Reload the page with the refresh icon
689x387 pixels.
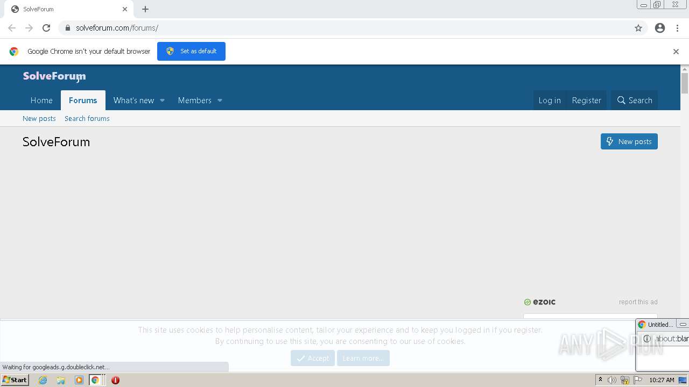click(x=46, y=28)
